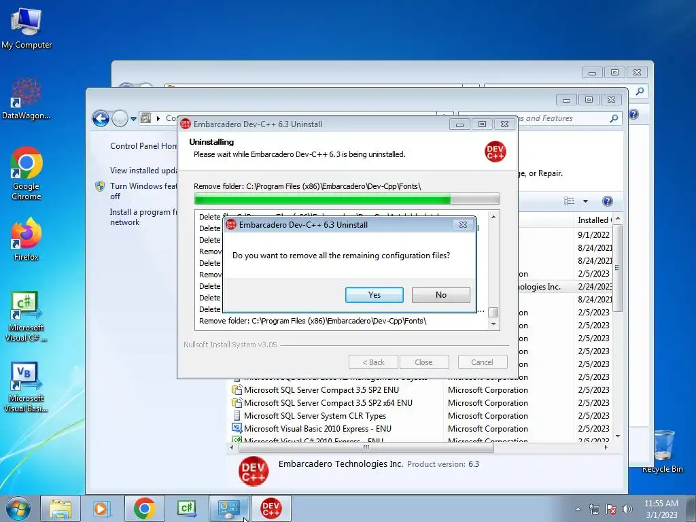Open Microsoft Visual Basic desktop shortcut
This screenshot has width=696, height=522.
27,387
